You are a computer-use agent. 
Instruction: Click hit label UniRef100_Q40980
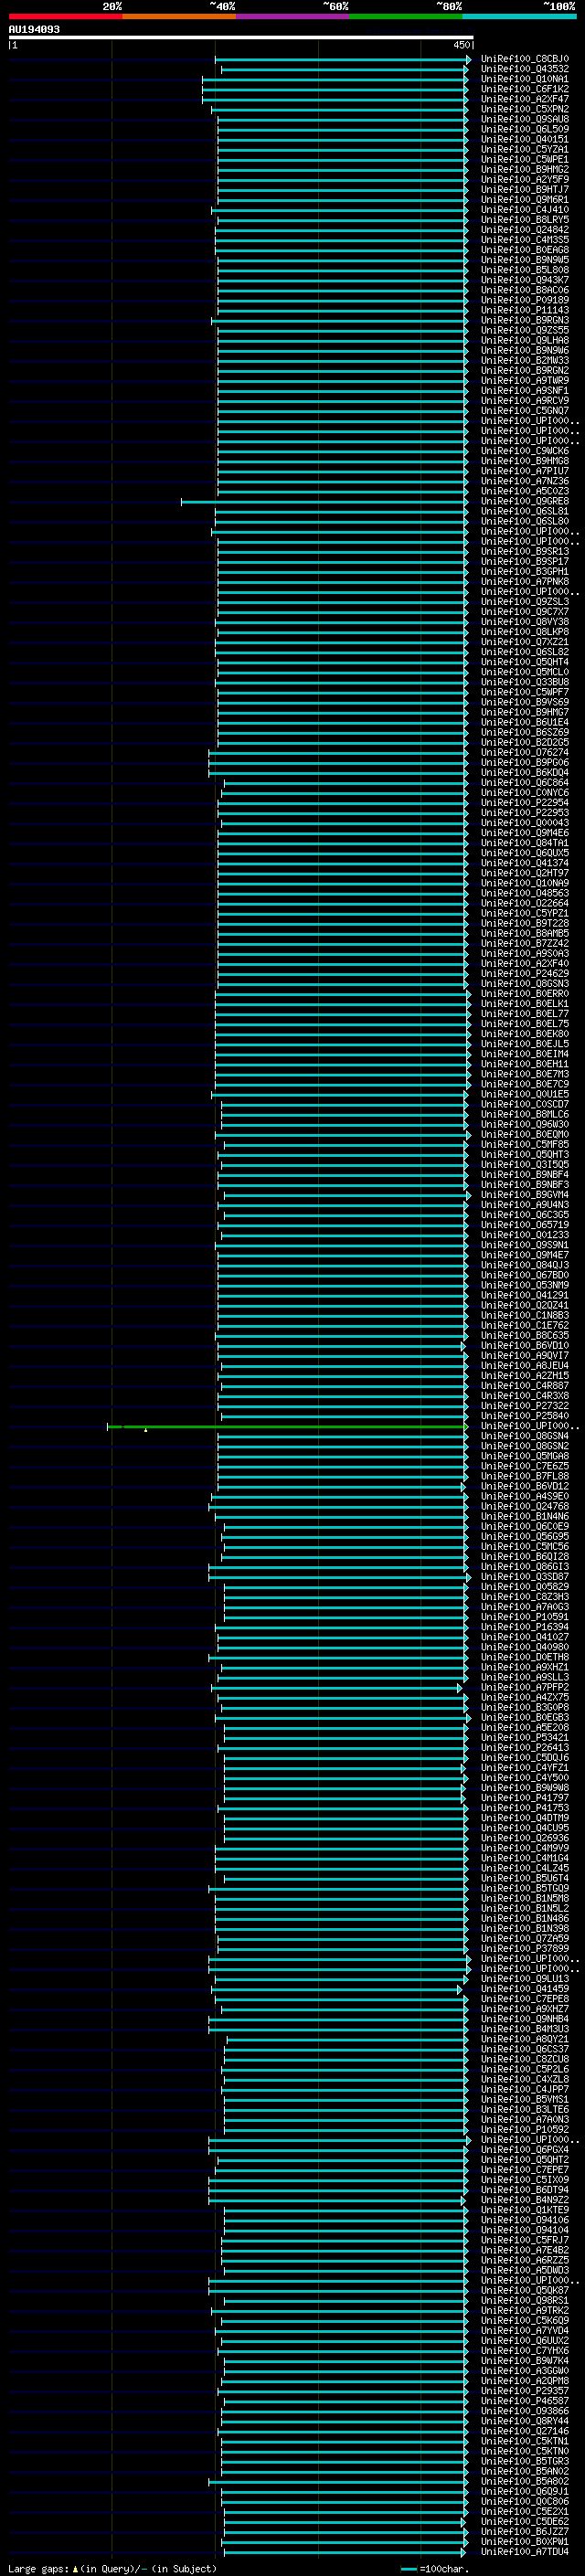[524, 1647]
